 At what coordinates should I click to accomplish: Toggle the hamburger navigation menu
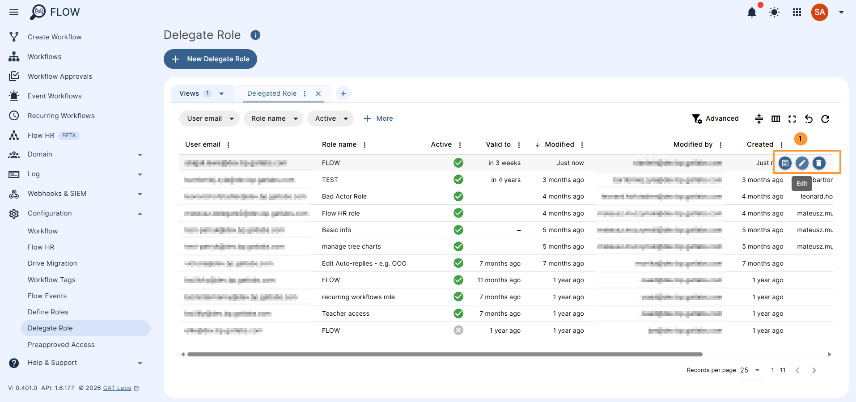click(14, 12)
